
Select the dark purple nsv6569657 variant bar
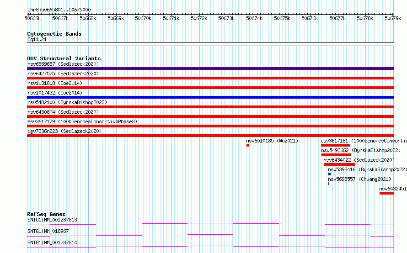[210, 69]
